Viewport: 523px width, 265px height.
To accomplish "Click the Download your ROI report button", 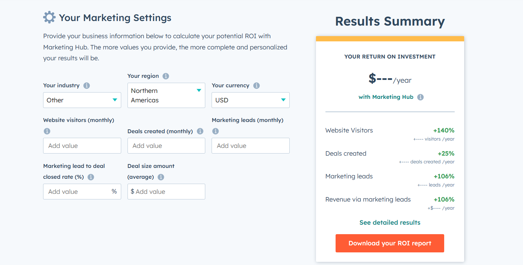I will click(x=390, y=243).
